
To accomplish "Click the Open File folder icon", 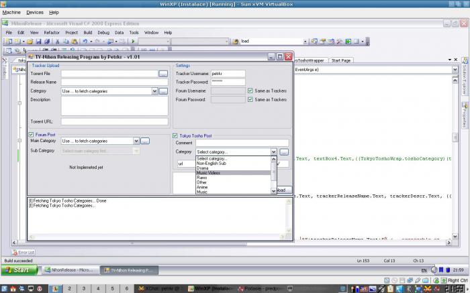I will click(x=30, y=42).
